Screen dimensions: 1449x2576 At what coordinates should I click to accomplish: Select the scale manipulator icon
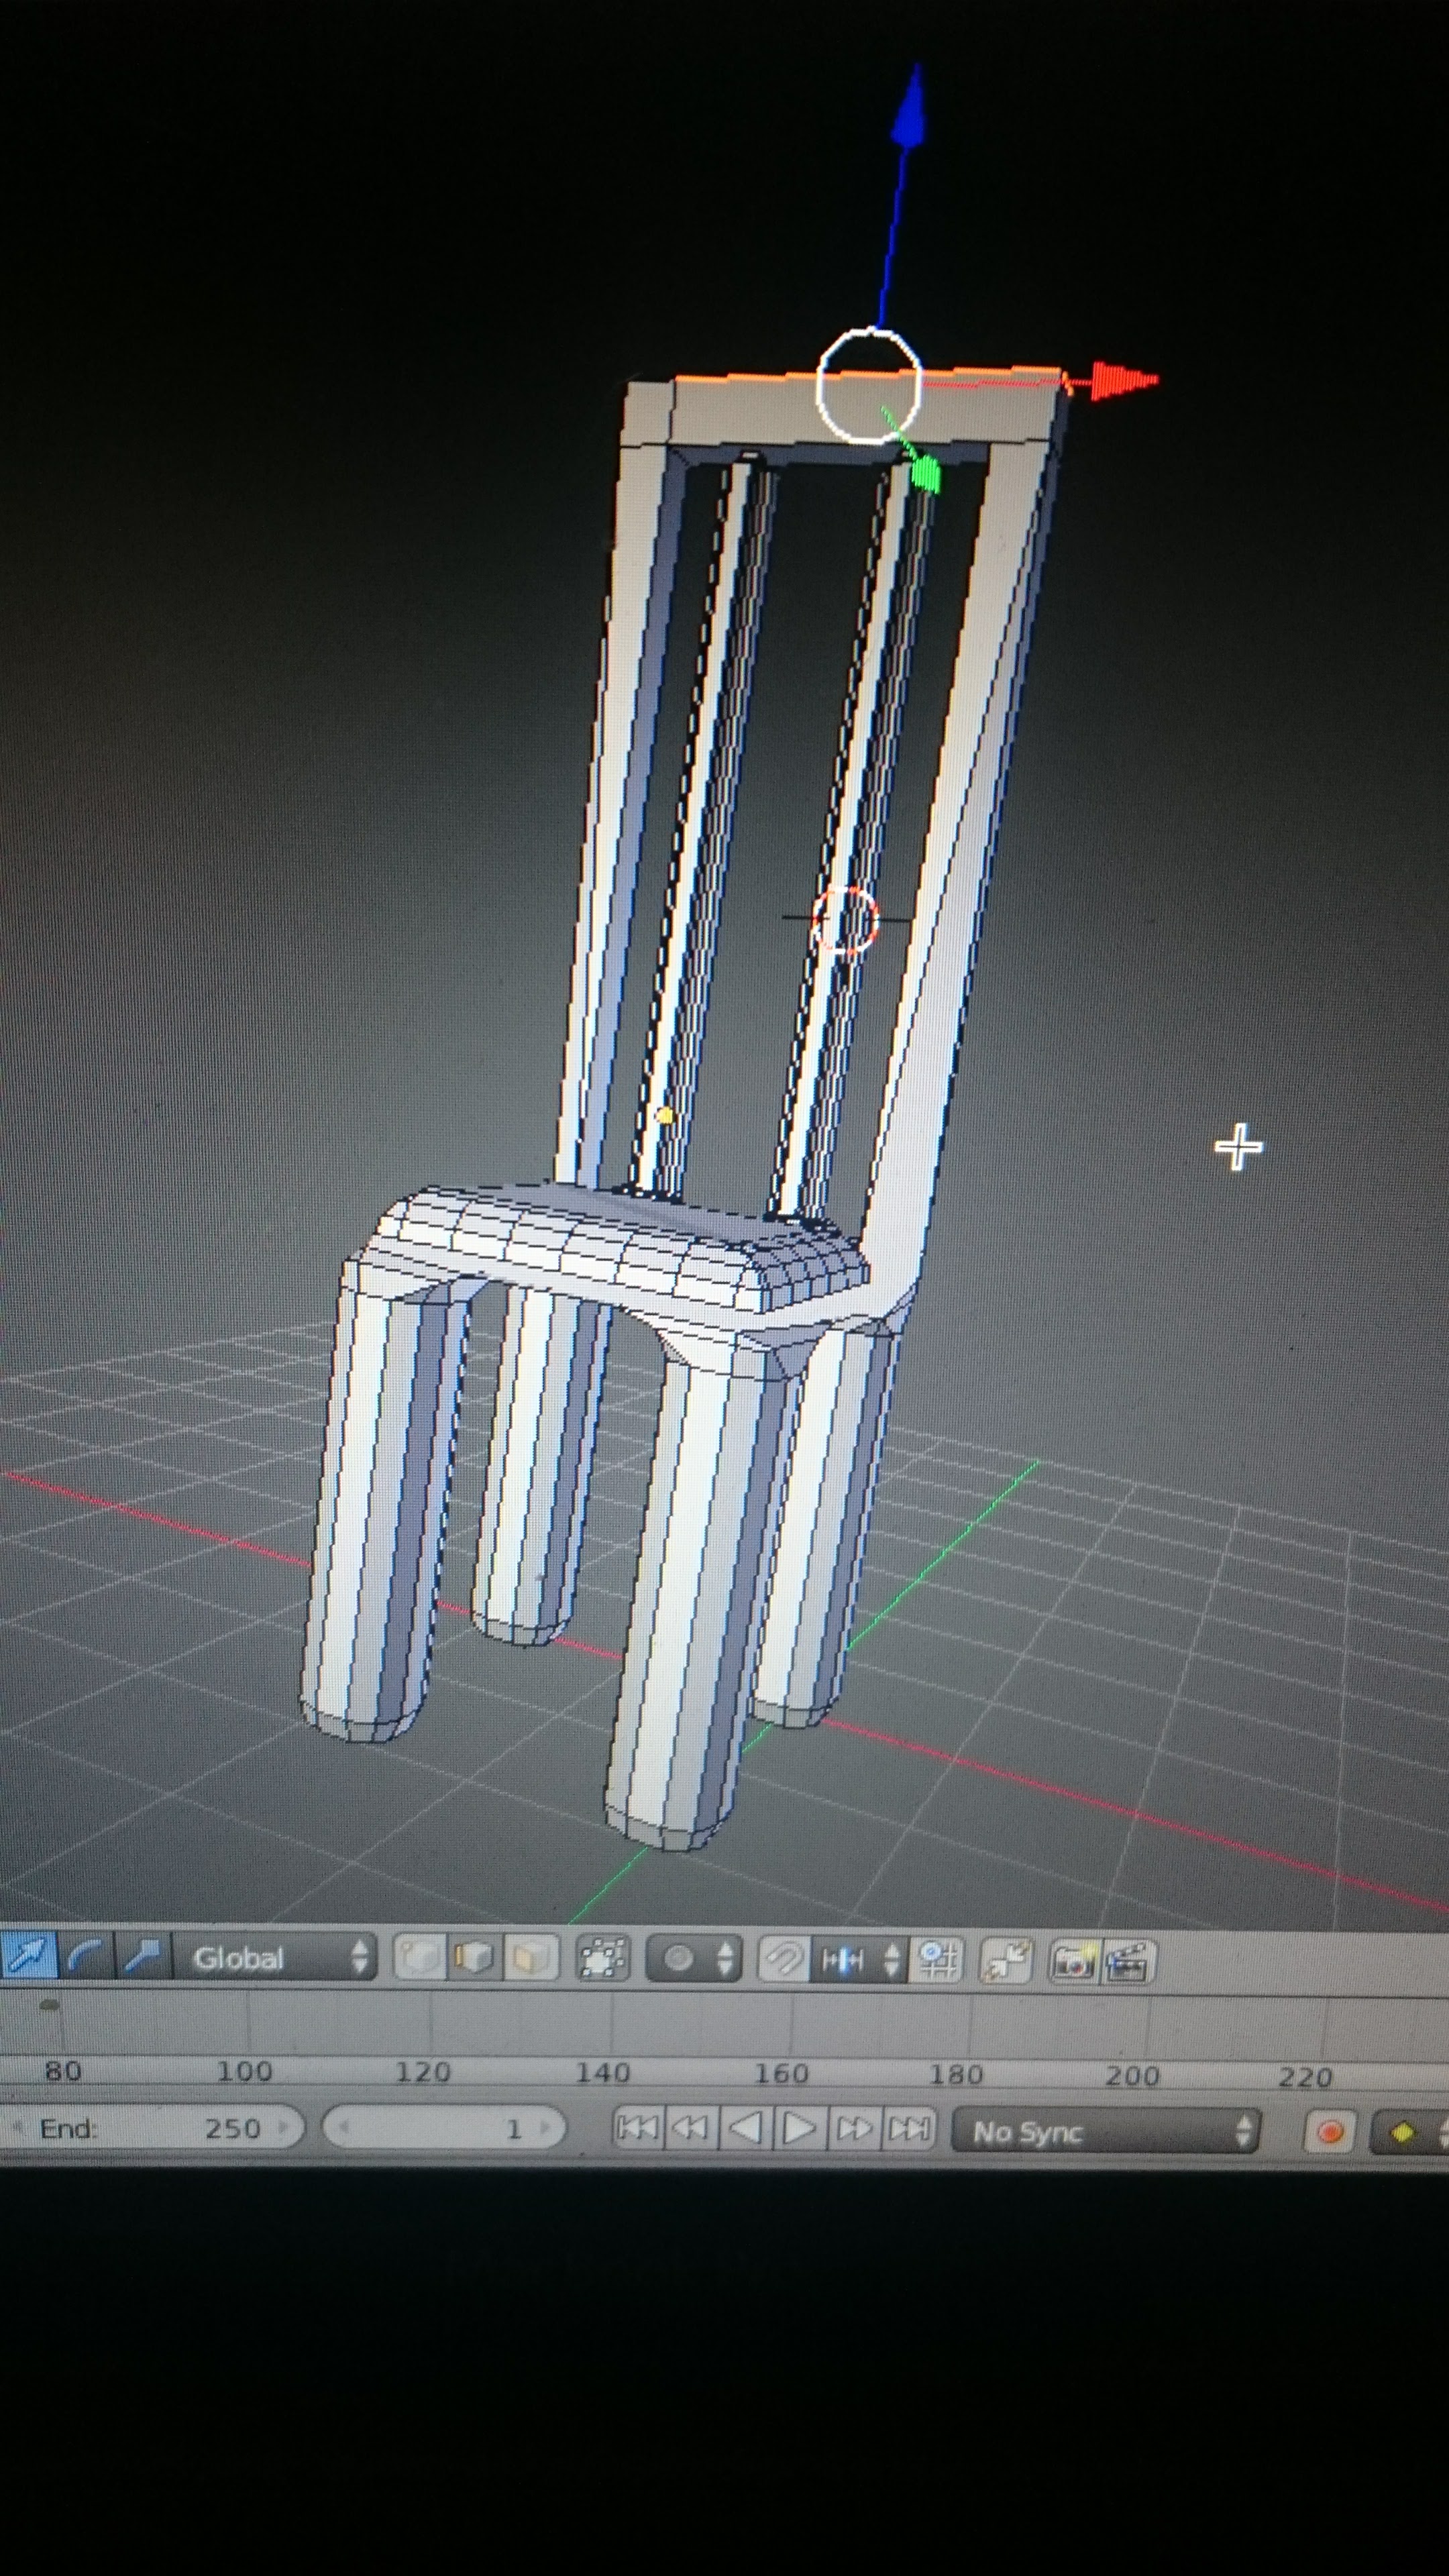point(143,1957)
